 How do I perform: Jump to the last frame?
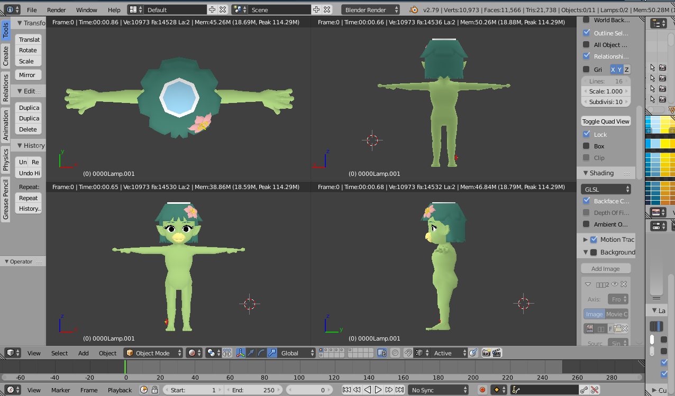pyautogui.click(x=399, y=390)
